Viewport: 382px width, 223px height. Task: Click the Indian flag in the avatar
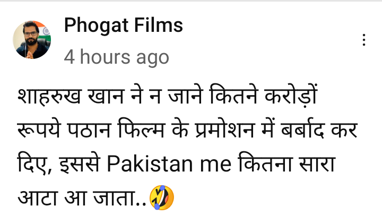(x=45, y=31)
